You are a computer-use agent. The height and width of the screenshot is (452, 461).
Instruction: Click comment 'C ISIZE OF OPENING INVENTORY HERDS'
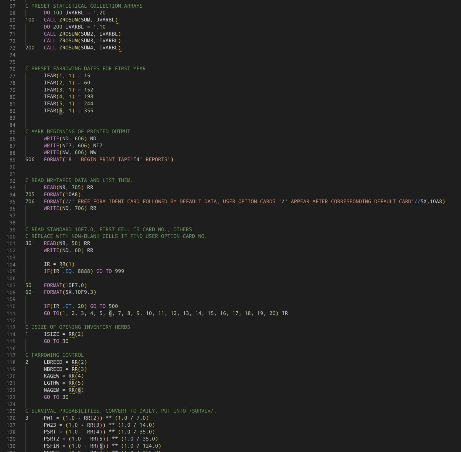coord(78,327)
